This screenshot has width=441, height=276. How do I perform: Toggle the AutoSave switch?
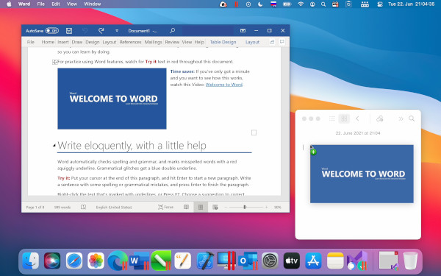(52, 30)
